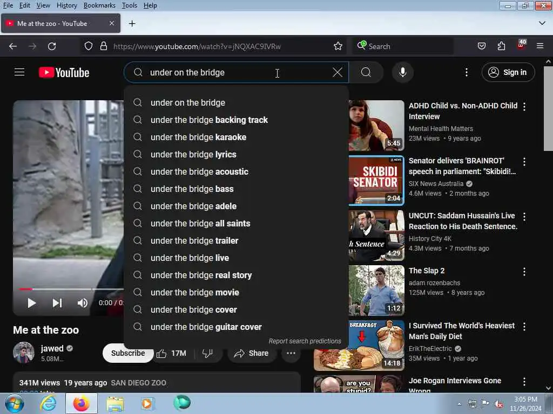Open options for Saddam Hussain video
Screen dimensions: 553x414
524,217
